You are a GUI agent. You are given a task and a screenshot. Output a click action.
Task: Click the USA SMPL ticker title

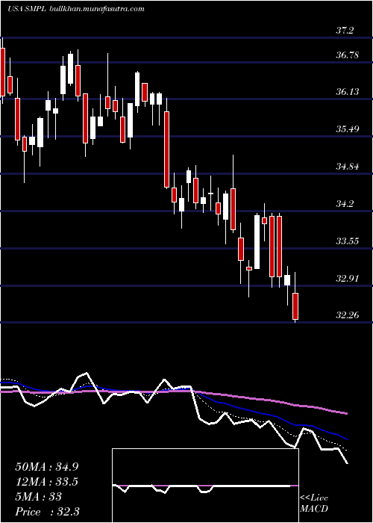(x=27, y=9)
